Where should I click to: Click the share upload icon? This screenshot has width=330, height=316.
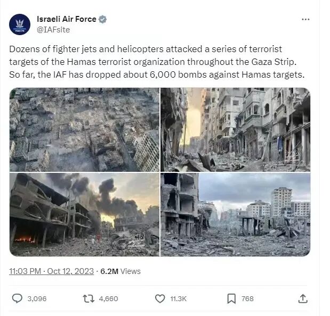pyautogui.click(x=303, y=298)
